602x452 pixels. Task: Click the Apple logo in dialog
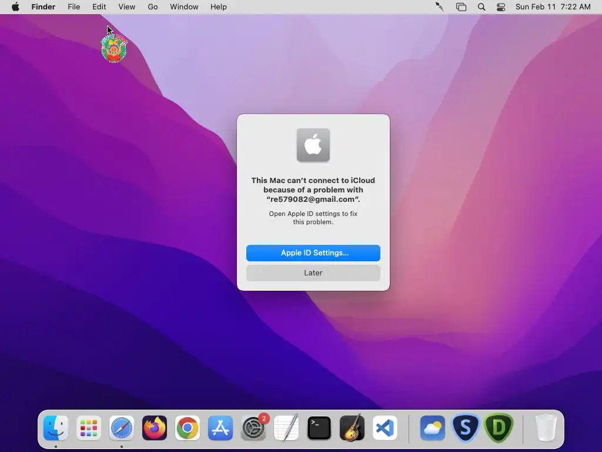[x=313, y=145]
